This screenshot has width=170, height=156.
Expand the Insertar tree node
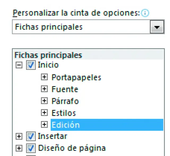(18, 136)
